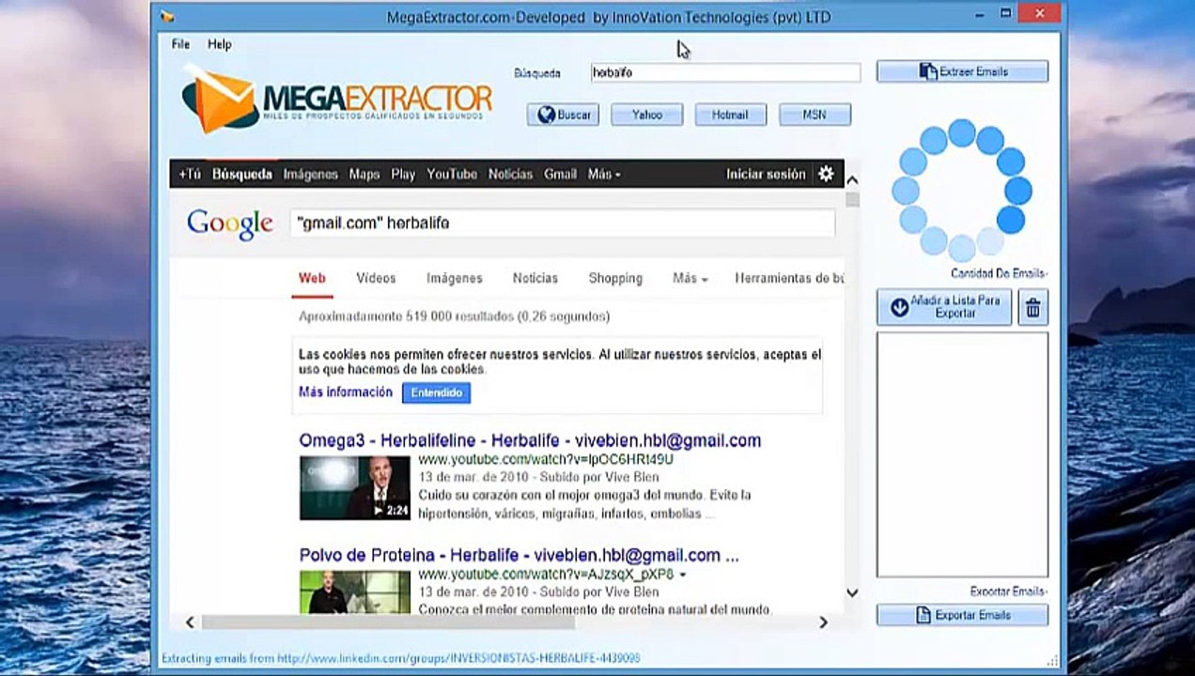The image size is (1195, 676).
Task: Click the vertical scrollbar thumb
Action: pyautogui.click(x=852, y=199)
